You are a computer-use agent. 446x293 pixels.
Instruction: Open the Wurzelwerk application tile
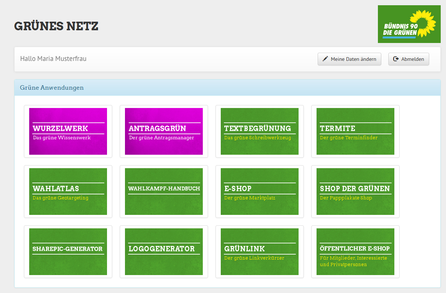pos(68,131)
